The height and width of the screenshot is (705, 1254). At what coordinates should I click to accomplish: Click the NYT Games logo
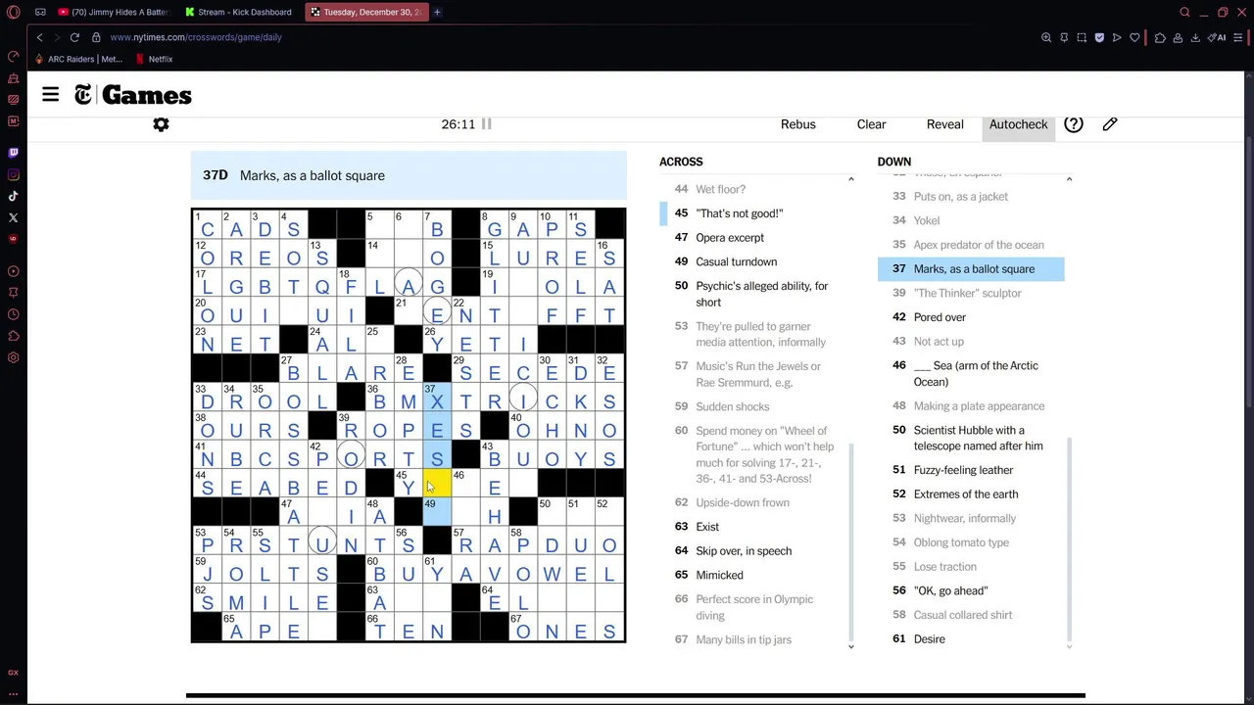[x=133, y=95]
